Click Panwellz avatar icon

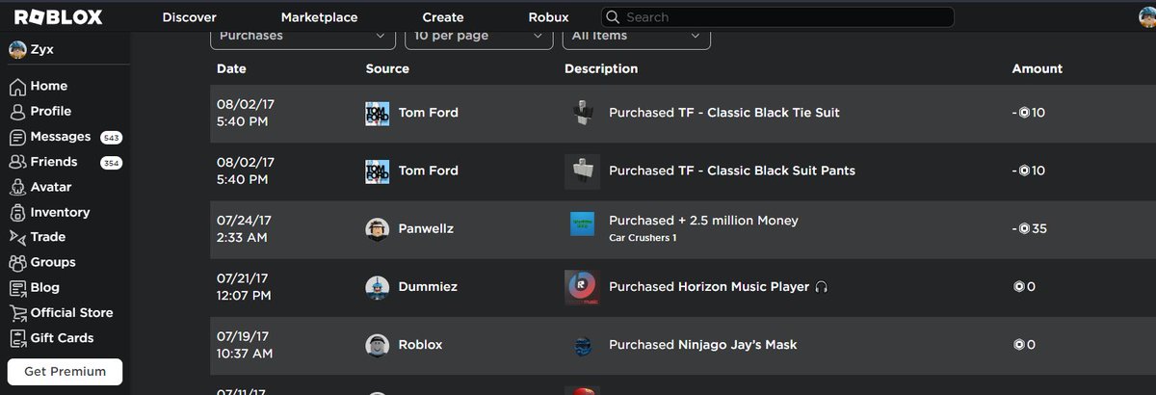click(378, 229)
